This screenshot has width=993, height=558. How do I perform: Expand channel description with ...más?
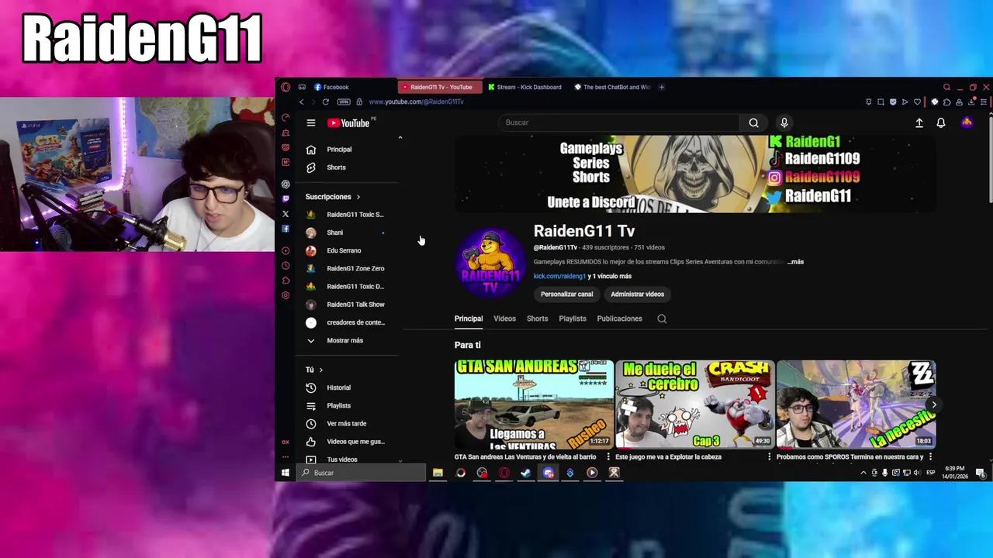[795, 262]
